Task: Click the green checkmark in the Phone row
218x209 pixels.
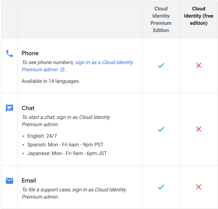Action: coord(161,65)
